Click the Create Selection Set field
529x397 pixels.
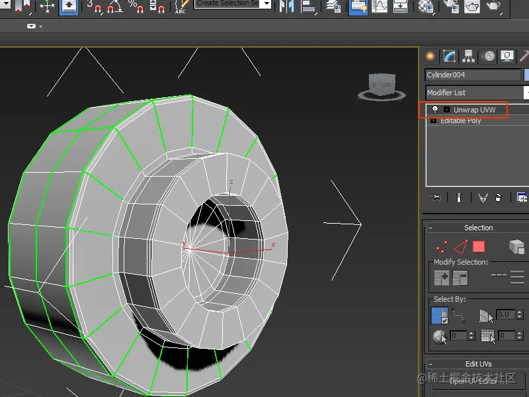click(x=227, y=3)
